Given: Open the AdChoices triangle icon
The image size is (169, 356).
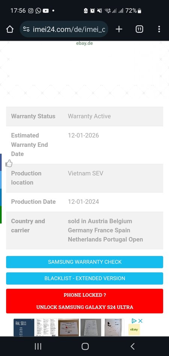Looking at the screenshot, I should (134, 321).
